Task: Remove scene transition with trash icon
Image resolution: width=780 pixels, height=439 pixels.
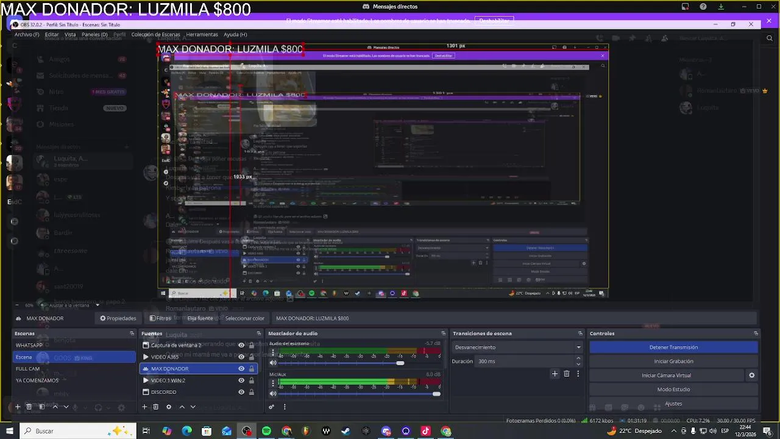Action: pyautogui.click(x=567, y=374)
